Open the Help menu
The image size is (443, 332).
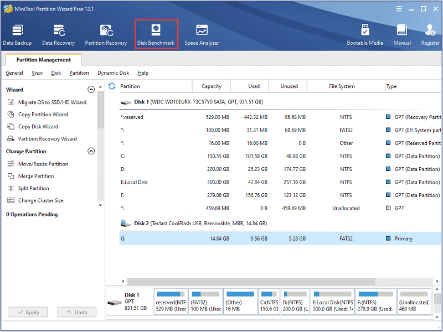[x=143, y=73]
